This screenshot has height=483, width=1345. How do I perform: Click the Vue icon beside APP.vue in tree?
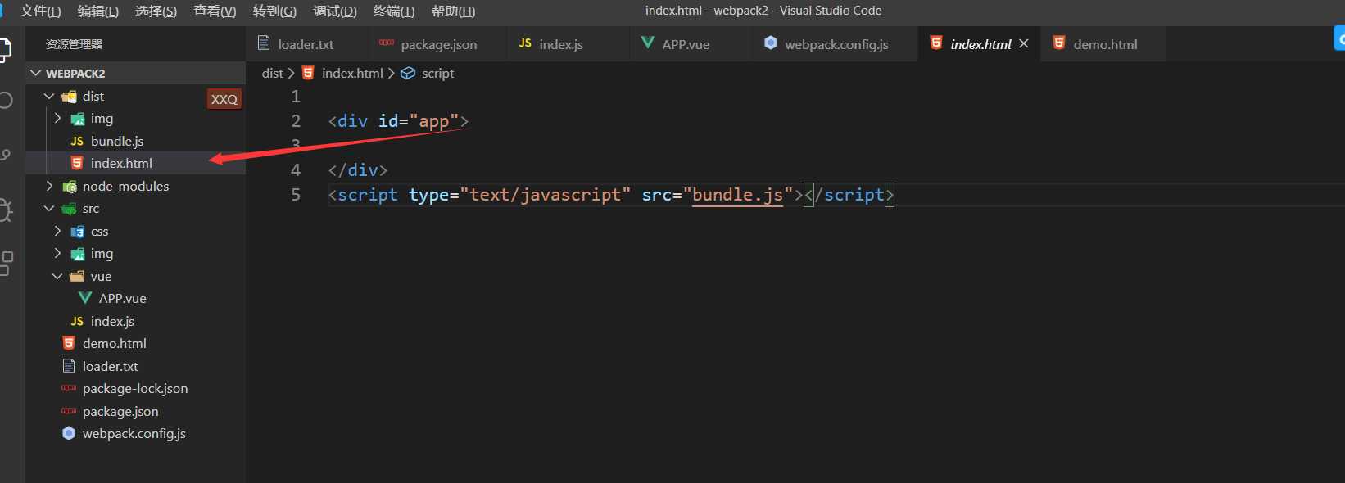pos(84,298)
